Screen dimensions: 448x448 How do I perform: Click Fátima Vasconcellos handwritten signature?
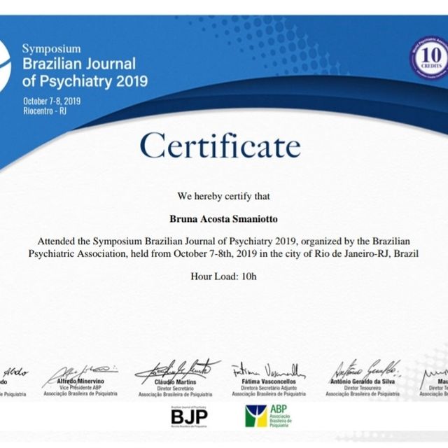click(269, 371)
